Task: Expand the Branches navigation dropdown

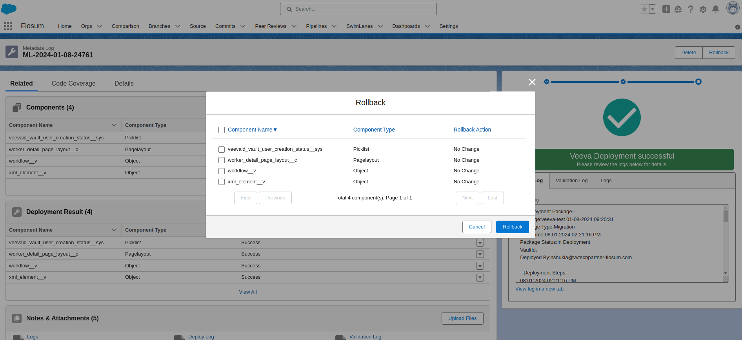Action: [x=178, y=26]
